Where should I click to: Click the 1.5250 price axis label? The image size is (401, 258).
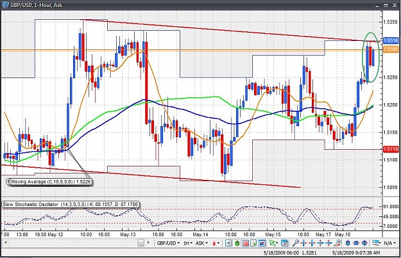(x=391, y=77)
